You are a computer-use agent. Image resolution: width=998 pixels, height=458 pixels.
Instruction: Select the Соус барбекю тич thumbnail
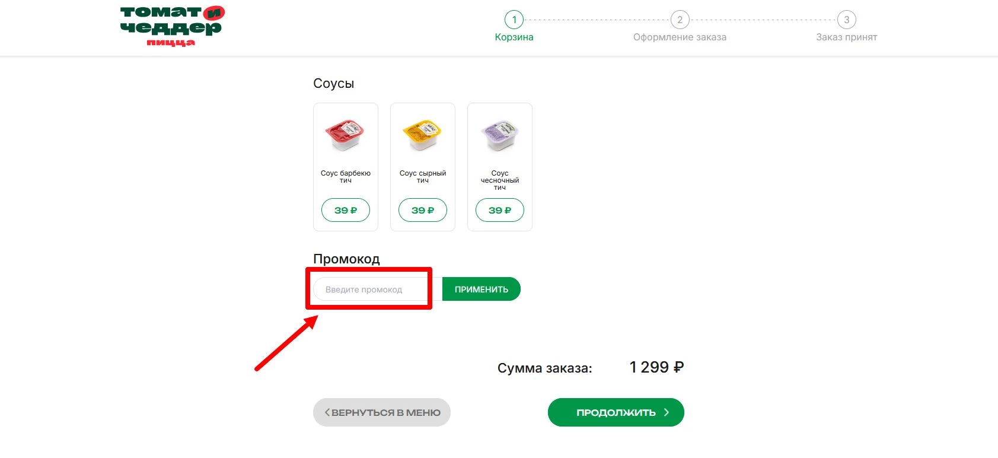[346, 135]
